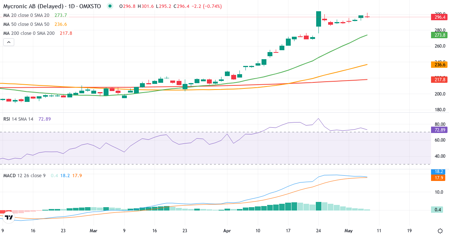
Task: Click the Apr date on time axis
Action: coord(227,231)
